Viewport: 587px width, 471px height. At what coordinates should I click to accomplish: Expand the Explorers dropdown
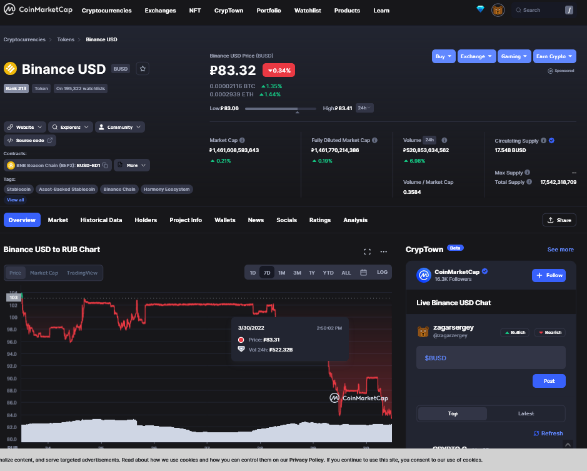pos(71,127)
